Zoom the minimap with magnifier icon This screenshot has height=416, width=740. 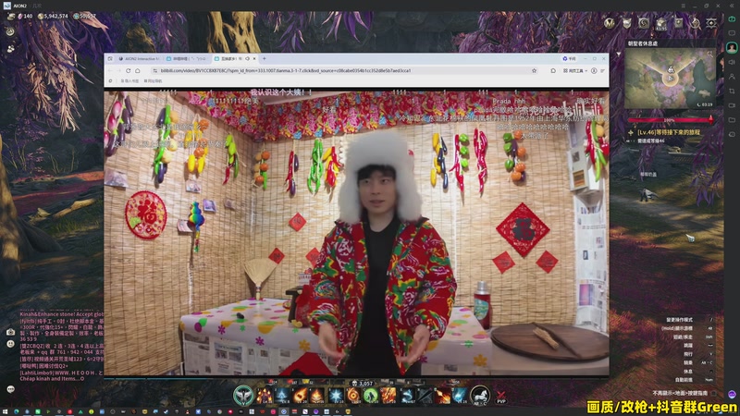coord(709,55)
